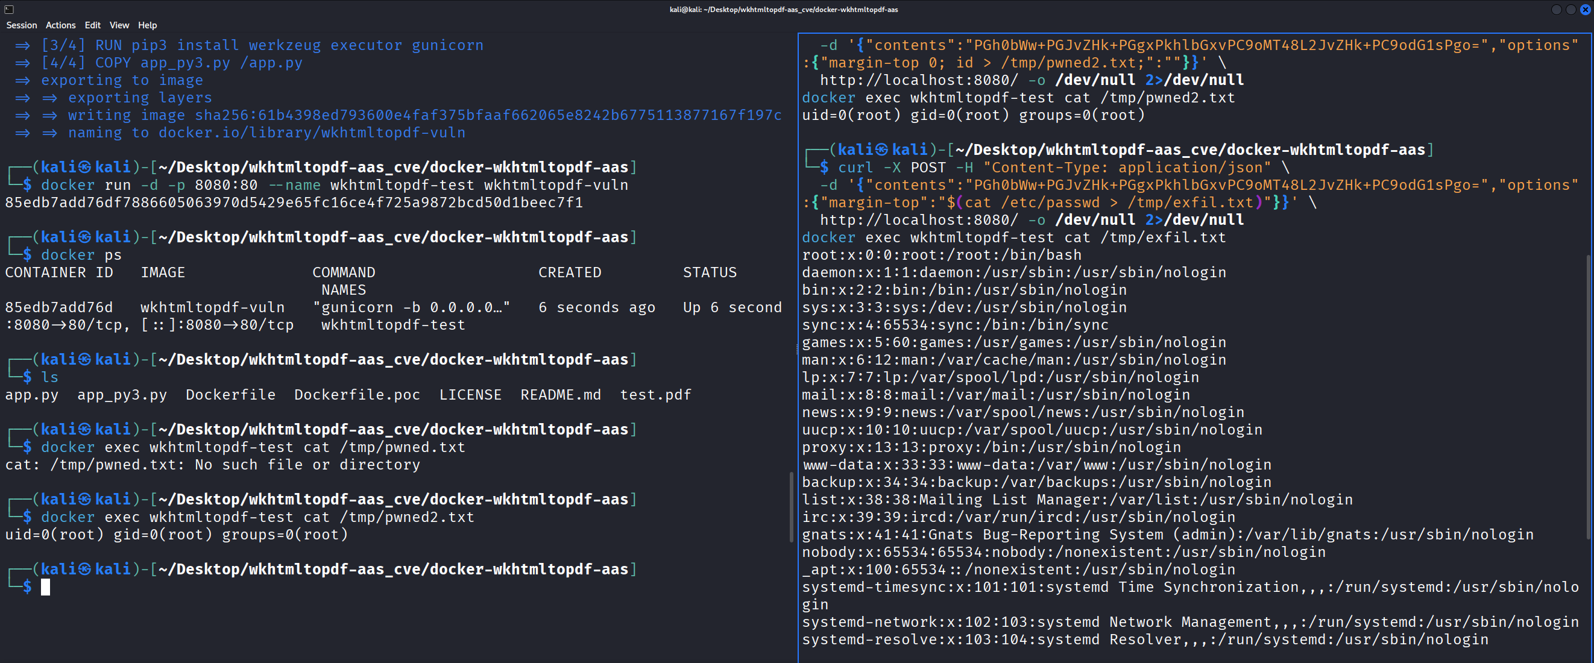Open the Edit menu
Screen dimensions: 1594x663
(x=92, y=25)
